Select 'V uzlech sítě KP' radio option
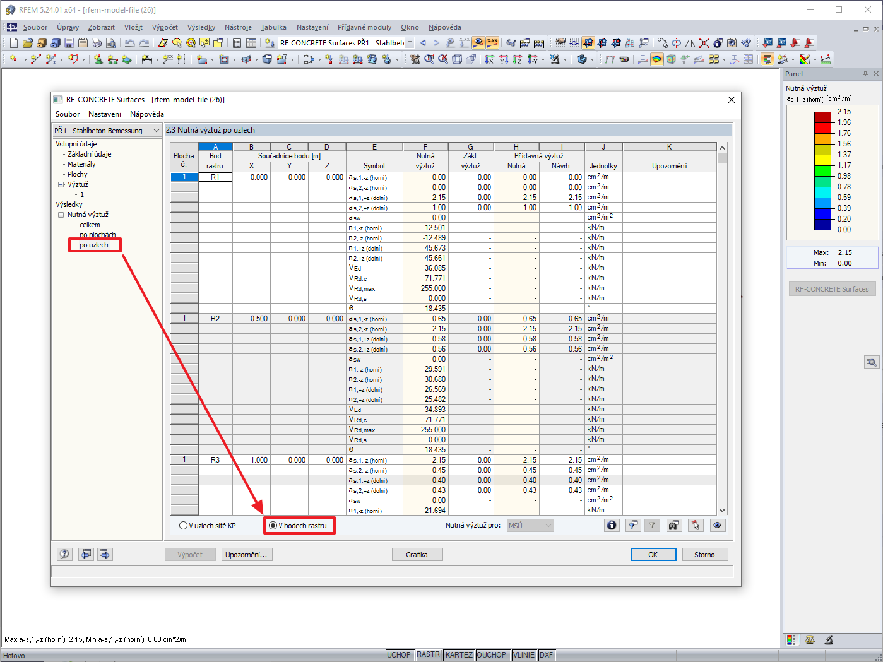The height and width of the screenshot is (662, 883). pos(208,525)
